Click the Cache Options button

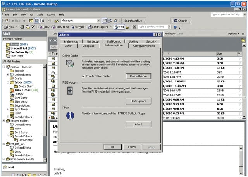pyautogui.click(x=138, y=76)
